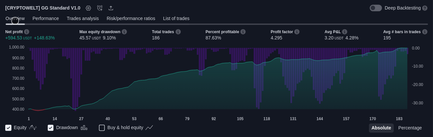This screenshot has width=433, height=137.
Task: Enable the Deep Backtesting toggle
Action: tap(376, 8)
